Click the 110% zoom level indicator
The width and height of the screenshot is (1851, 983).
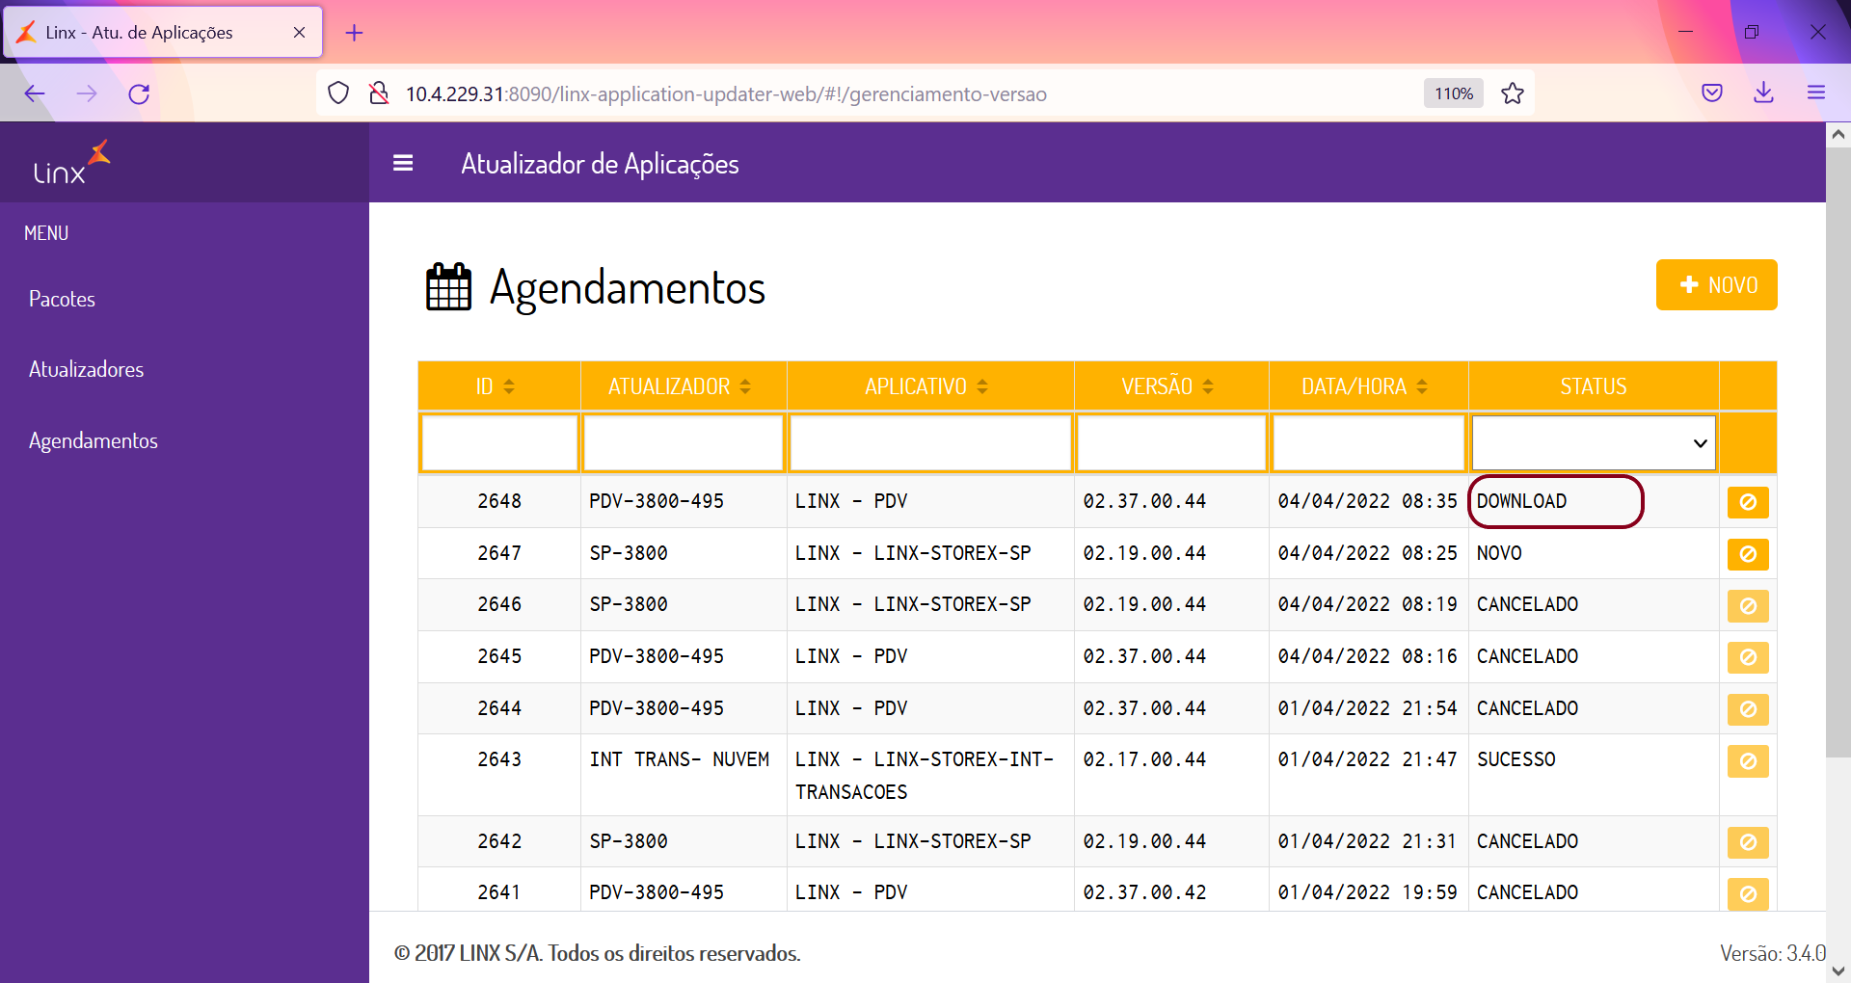pyautogui.click(x=1453, y=93)
